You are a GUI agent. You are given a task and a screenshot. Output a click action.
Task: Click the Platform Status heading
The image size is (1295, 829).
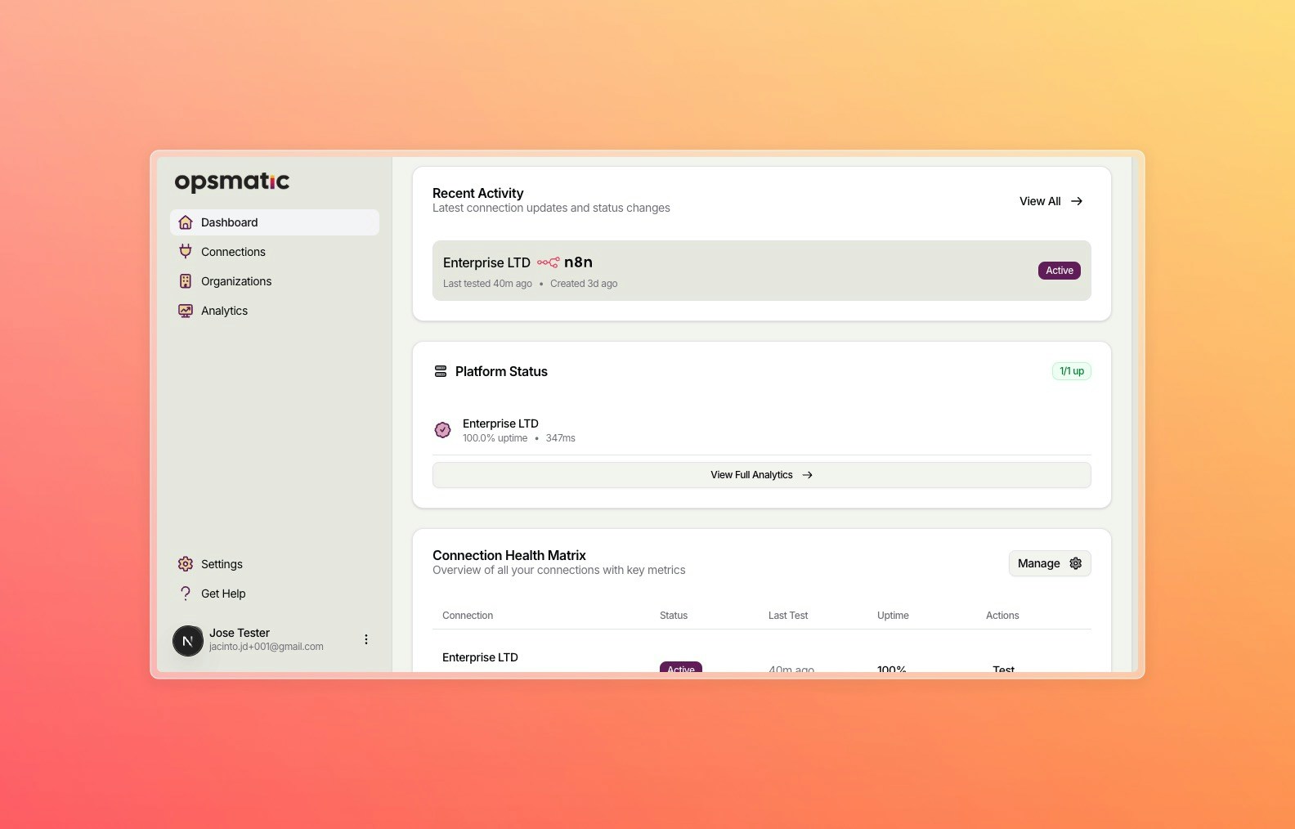coord(501,371)
